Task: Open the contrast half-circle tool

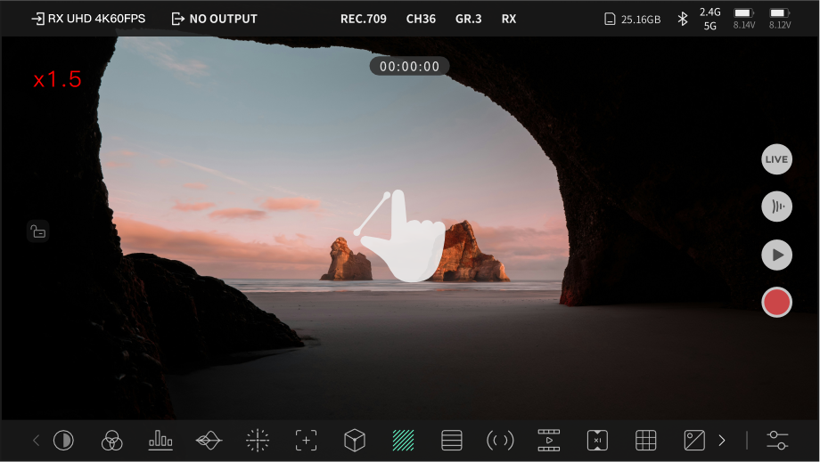Action: point(64,441)
